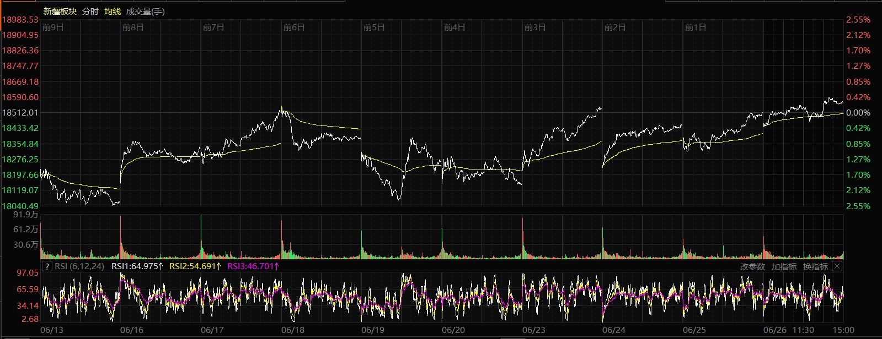The width and height of the screenshot is (882, 339).
Task: Click the RSI1:64.975 value readout
Action: tap(137, 266)
